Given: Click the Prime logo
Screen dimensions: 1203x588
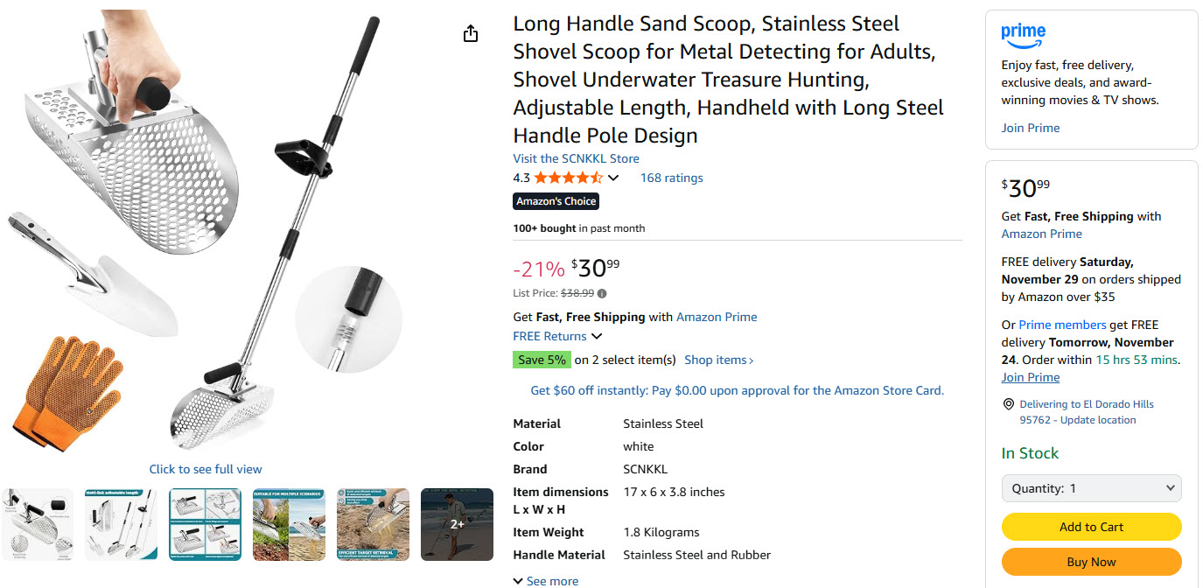Looking at the screenshot, I should point(1024,36).
